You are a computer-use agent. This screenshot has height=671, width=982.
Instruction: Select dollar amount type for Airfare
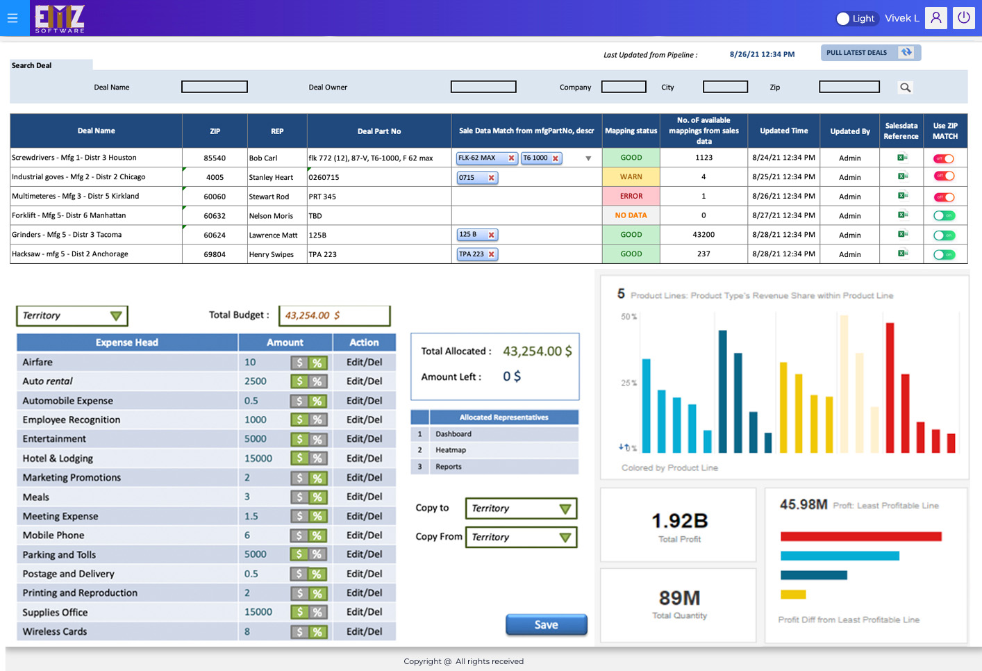click(x=299, y=363)
